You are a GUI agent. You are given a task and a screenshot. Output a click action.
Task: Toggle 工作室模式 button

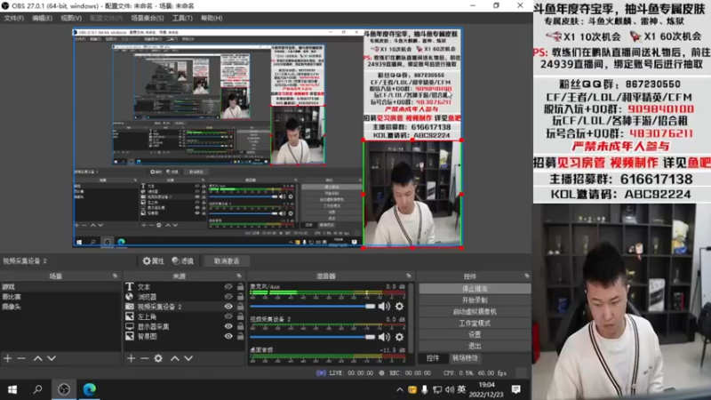pos(475,323)
